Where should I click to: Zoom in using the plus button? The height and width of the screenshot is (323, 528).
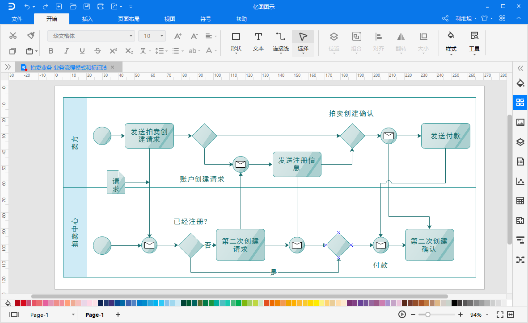(x=460, y=315)
